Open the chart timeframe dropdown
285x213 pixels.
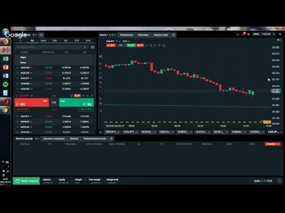[x=126, y=41]
